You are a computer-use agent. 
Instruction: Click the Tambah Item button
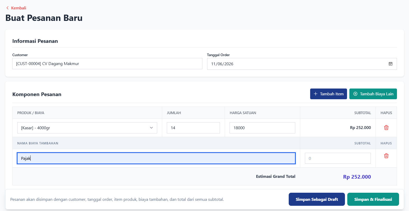pos(328,94)
